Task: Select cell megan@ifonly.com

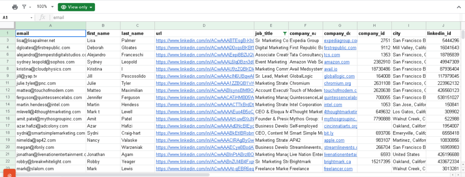Action: 51,147
